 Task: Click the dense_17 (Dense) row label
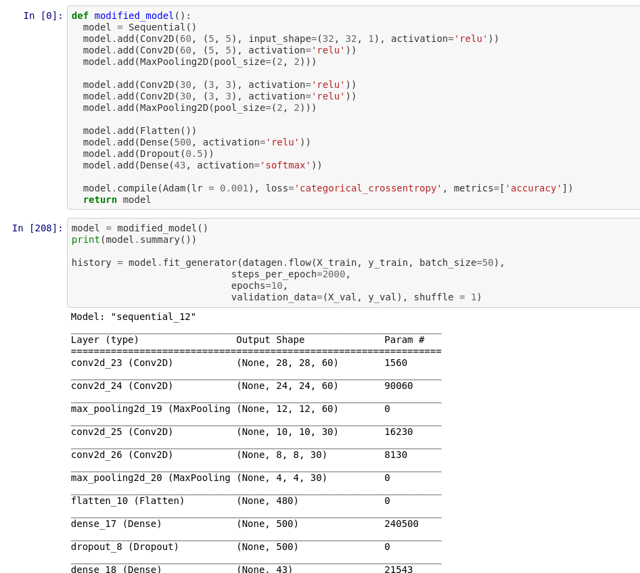[x=116, y=524]
